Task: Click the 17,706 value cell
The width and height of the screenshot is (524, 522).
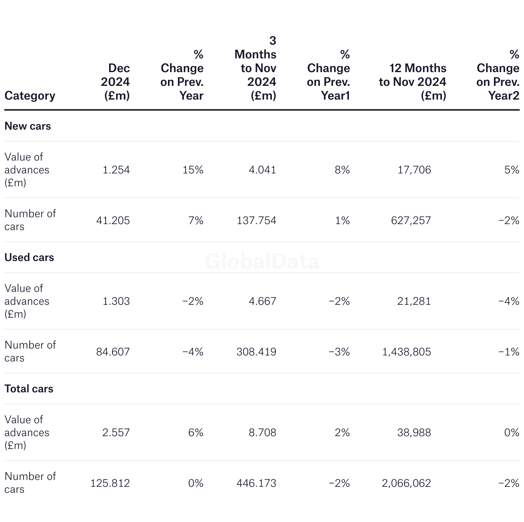Action: (x=414, y=170)
